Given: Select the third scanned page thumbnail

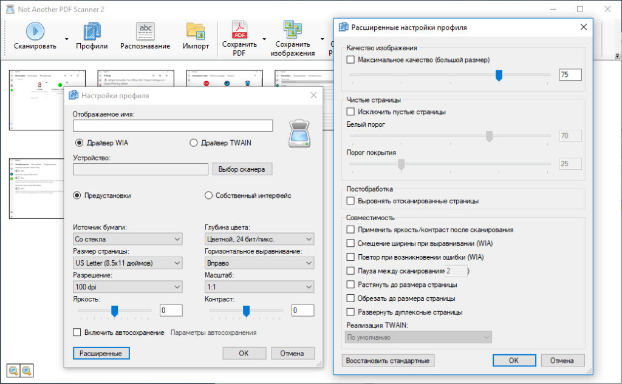Looking at the screenshot, I should 224,78.
